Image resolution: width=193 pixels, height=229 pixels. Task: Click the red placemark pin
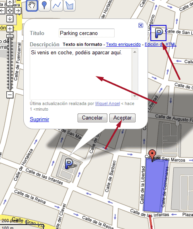pyautogui.click(x=152, y=155)
